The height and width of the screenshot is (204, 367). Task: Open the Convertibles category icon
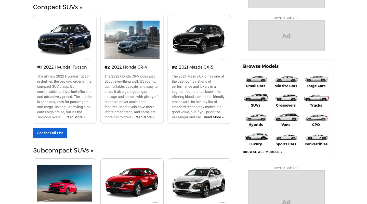316,136
